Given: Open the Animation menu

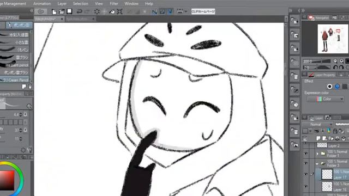Looking at the screenshot, I should tap(42, 4).
